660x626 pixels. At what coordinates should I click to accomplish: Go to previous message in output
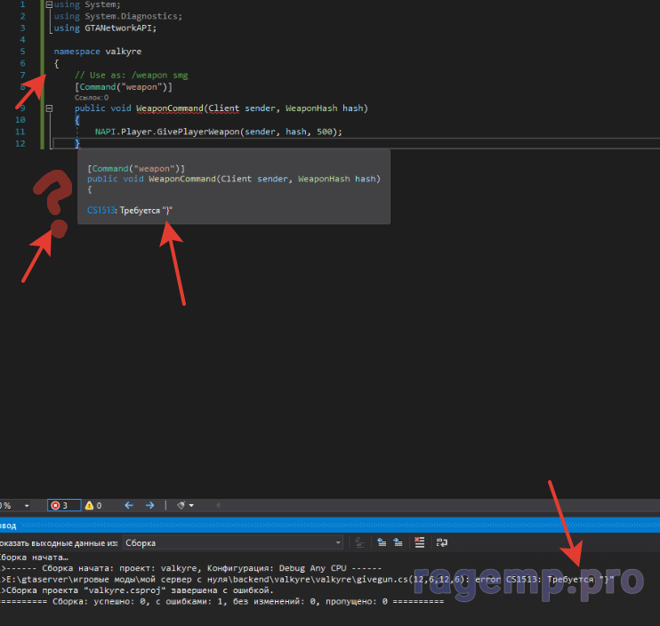tap(382, 542)
